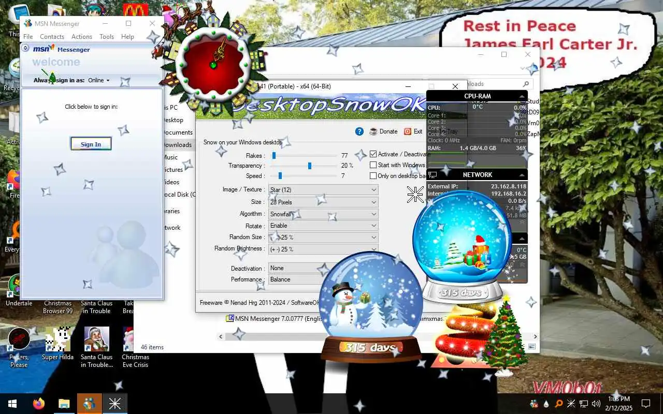Open the Random Size dropdown
Viewport: 663px width, 414px height.
[323, 237]
